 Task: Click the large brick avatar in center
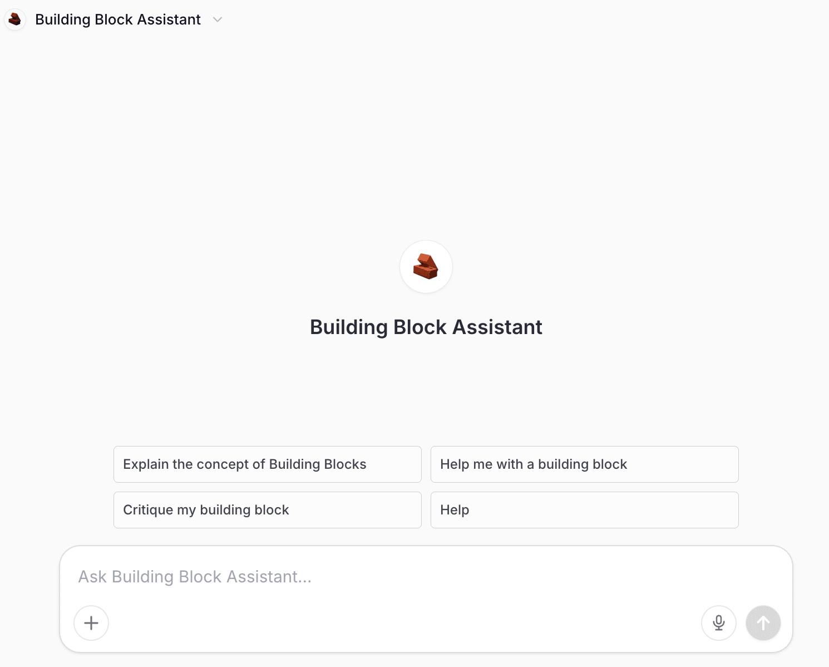tap(426, 267)
